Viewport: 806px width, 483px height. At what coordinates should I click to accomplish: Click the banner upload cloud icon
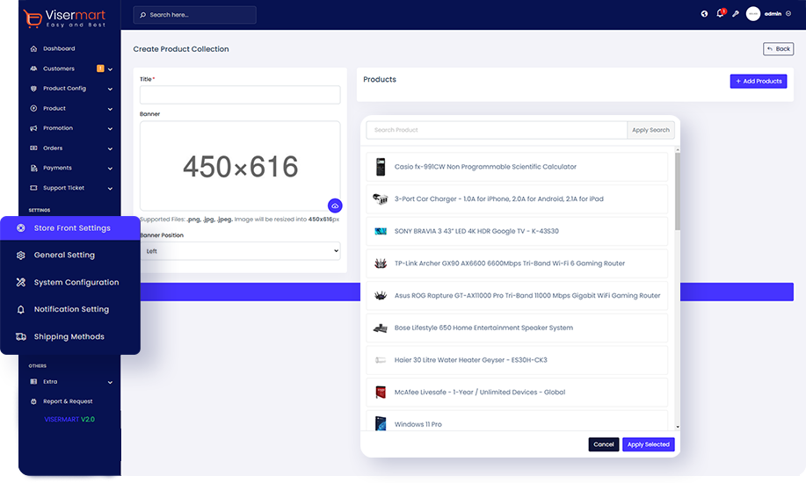point(335,205)
